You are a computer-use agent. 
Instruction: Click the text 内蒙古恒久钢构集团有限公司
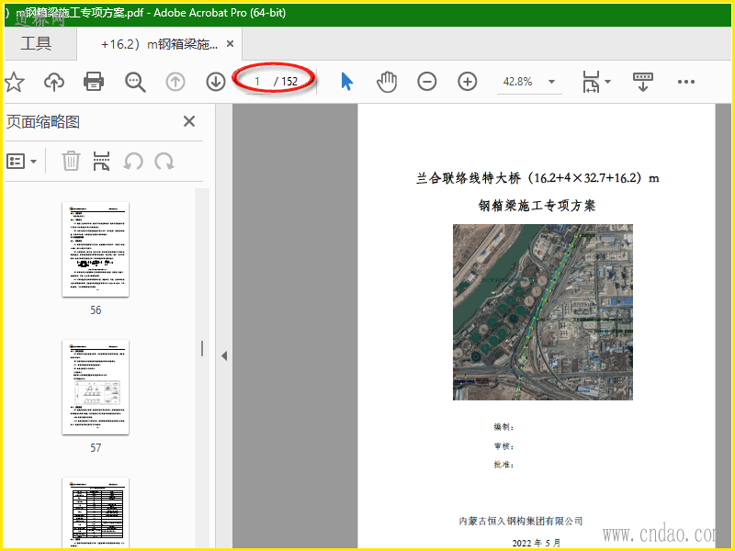point(521,521)
